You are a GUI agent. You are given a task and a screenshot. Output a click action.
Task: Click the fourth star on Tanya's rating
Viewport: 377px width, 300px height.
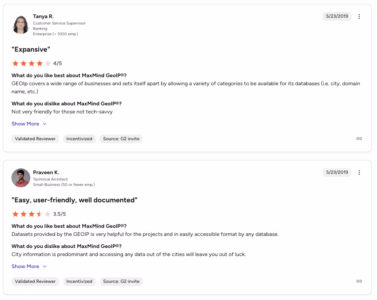pos(40,63)
